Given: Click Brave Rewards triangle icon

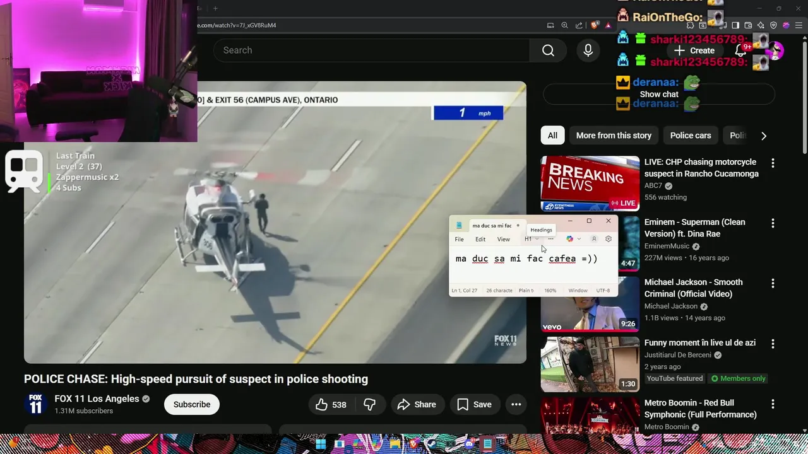Looking at the screenshot, I should click(x=608, y=25).
